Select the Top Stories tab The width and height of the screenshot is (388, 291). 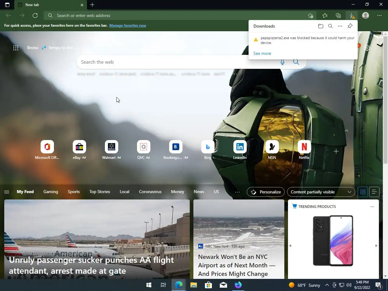100,192
